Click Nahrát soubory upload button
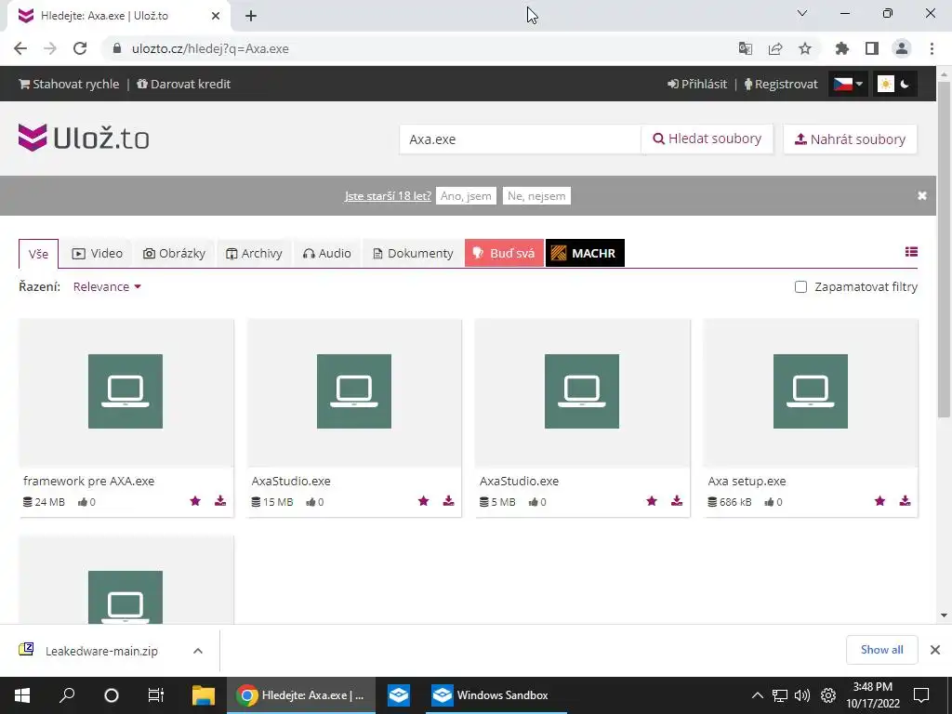Screen dimensions: 952x714 tap(850, 139)
